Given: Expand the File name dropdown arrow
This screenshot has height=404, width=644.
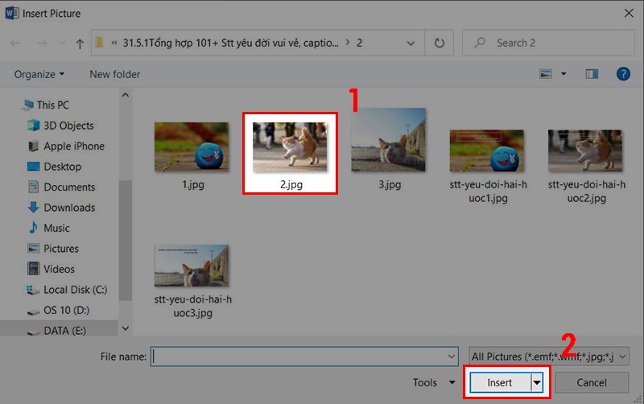Looking at the screenshot, I should [452, 357].
